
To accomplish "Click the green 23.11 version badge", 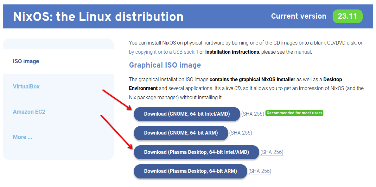I will (347, 16).
